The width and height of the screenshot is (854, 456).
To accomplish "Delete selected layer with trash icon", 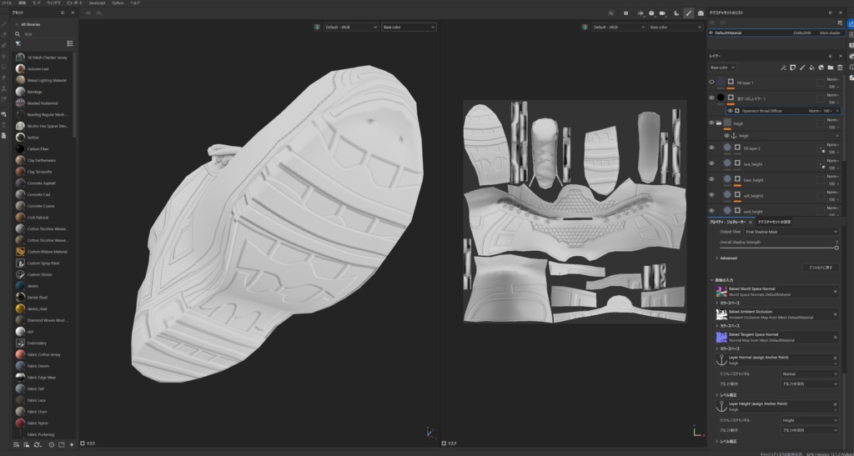I will pyautogui.click(x=839, y=68).
